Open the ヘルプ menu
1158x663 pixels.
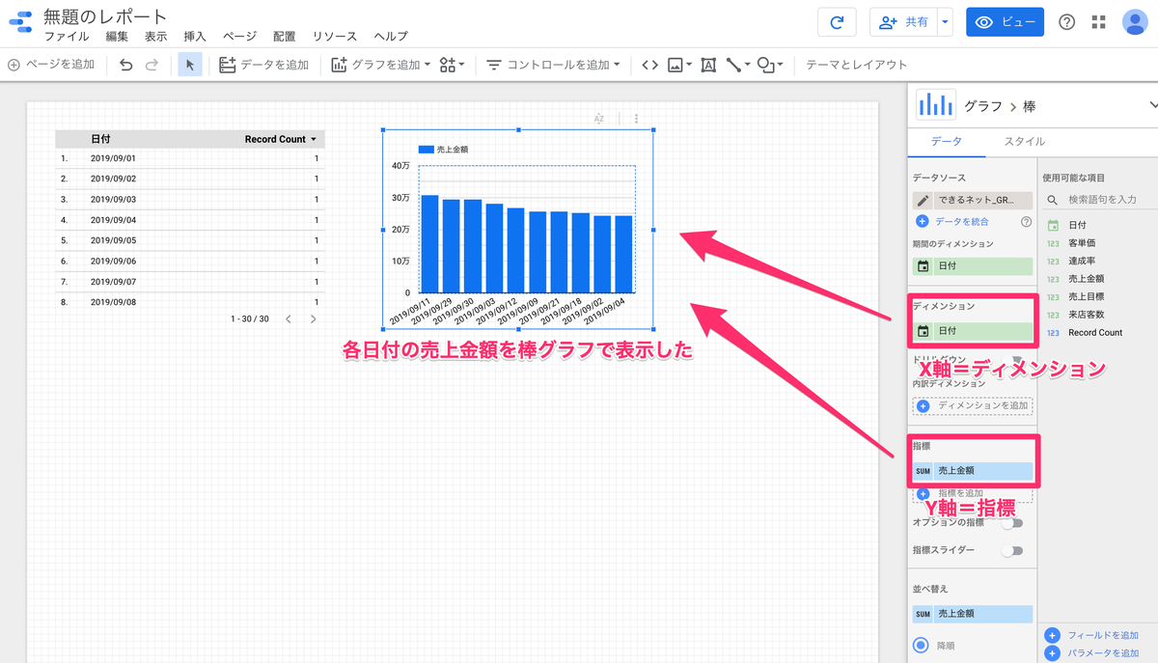coord(390,37)
